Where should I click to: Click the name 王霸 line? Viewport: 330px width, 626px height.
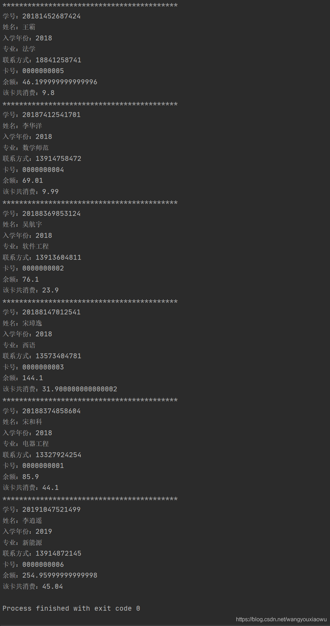click(x=19, y=27)
